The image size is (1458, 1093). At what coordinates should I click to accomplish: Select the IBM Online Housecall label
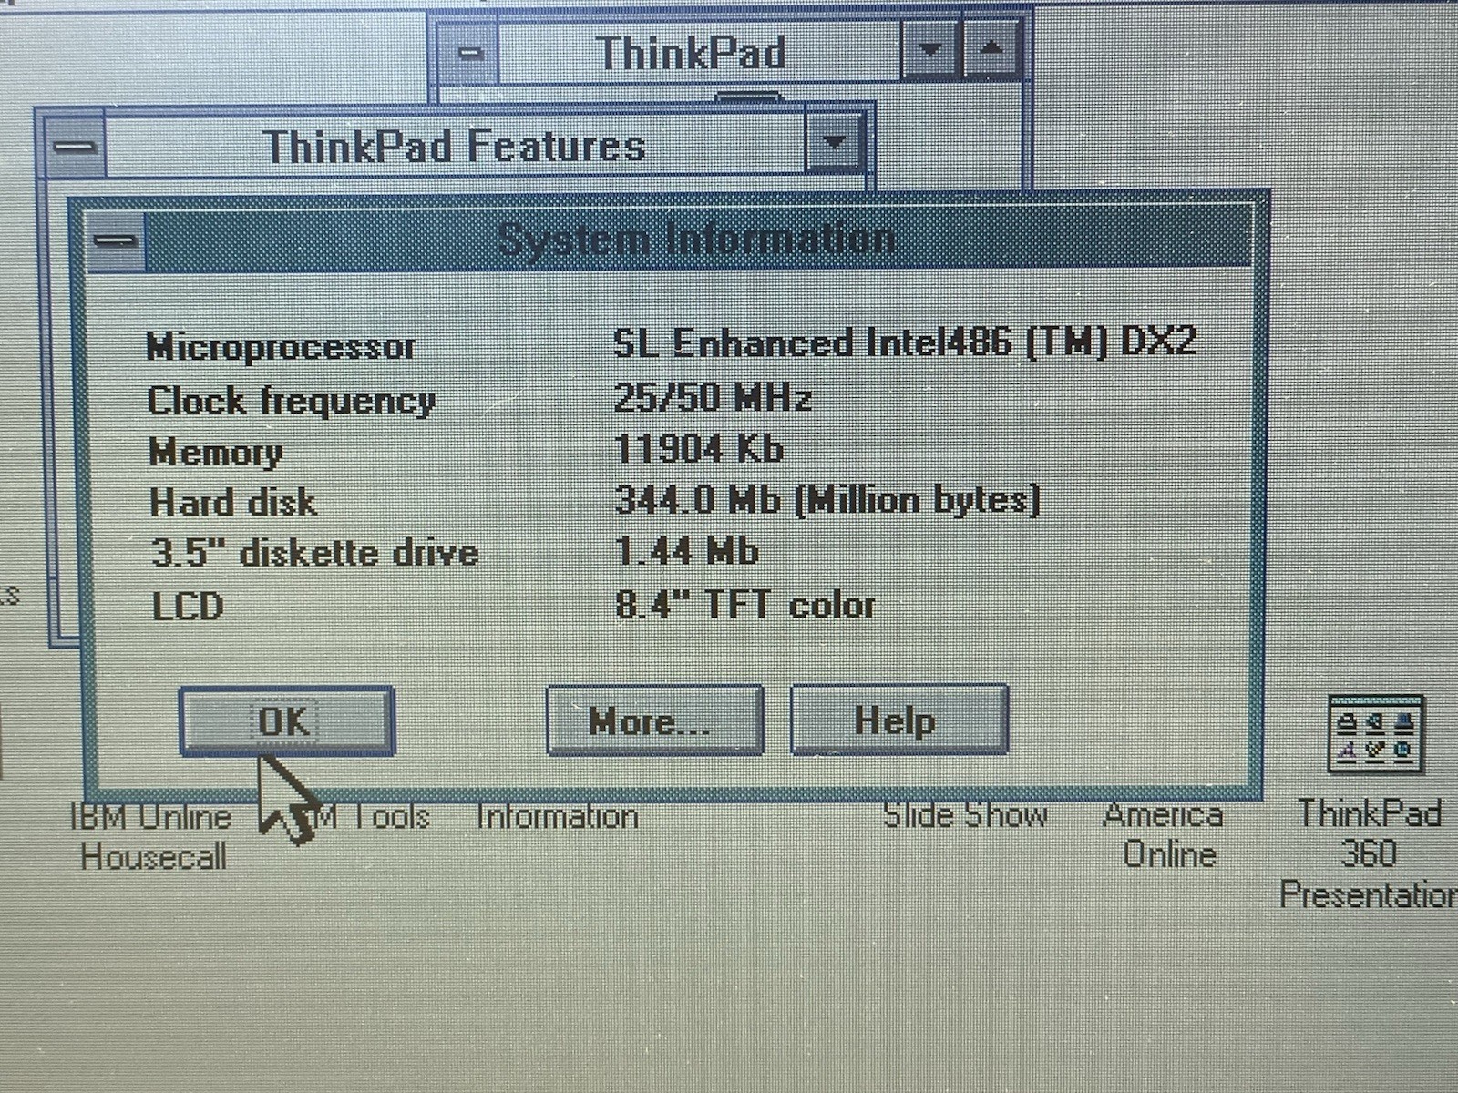[152, 837]
